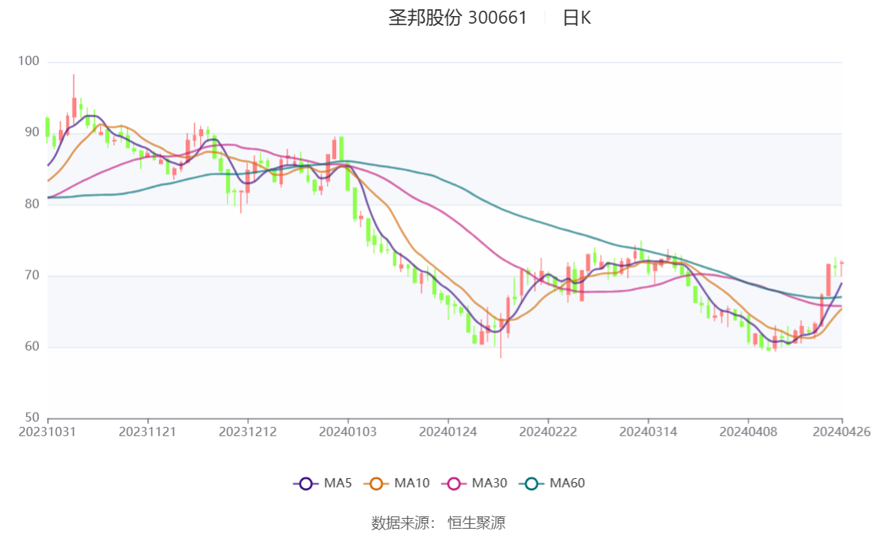This screenshot has width=877, height=534.
Task: Click the 圣邦股份 300661 chart title
Action: (x=458, y=18)
